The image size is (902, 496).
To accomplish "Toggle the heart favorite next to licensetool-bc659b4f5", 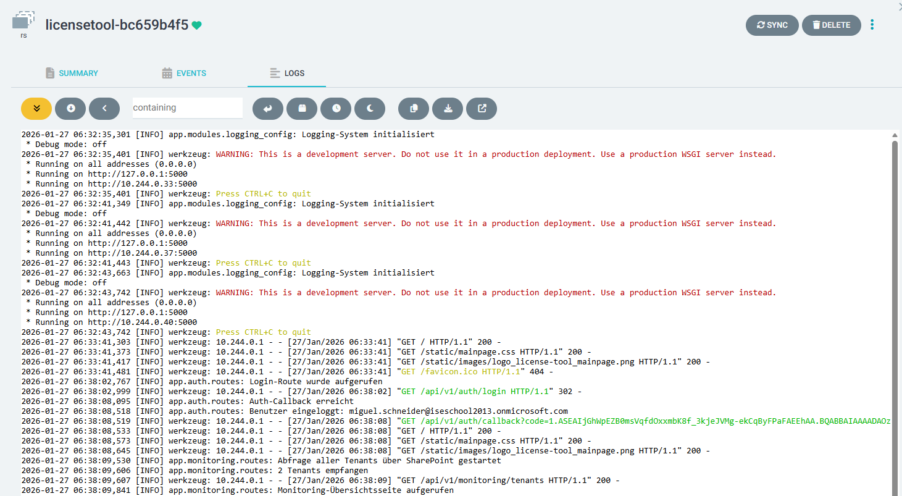I will click(x=196, y=25).
